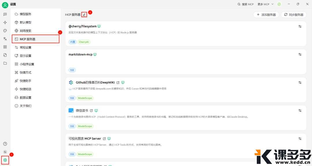Open settings sliders for @cherry/filesystem
This screenshot has height=166, width=312.
(300, 26)
